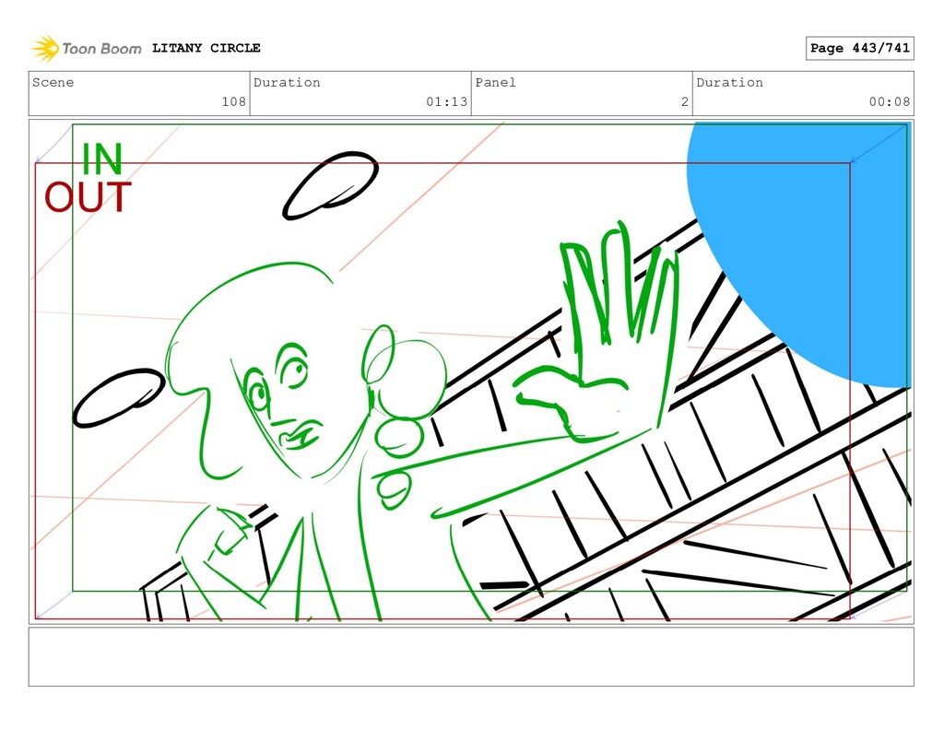Select the LITANY CIRCLE project title
This screenshot has width=944, height=729.
pos(206,48)
